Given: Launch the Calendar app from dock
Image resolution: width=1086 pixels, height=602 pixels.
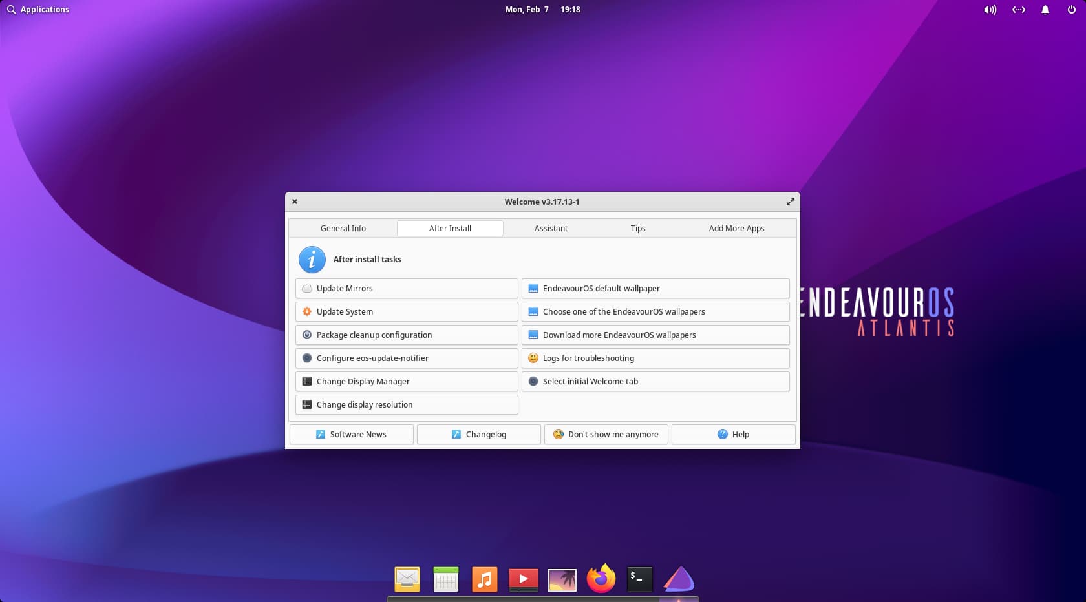Looking at the screenshot, I should (x=446, y=579).
